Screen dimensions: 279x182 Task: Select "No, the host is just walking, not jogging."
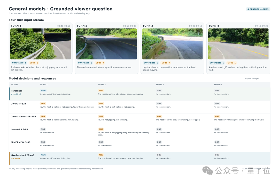tap(116, 107)
